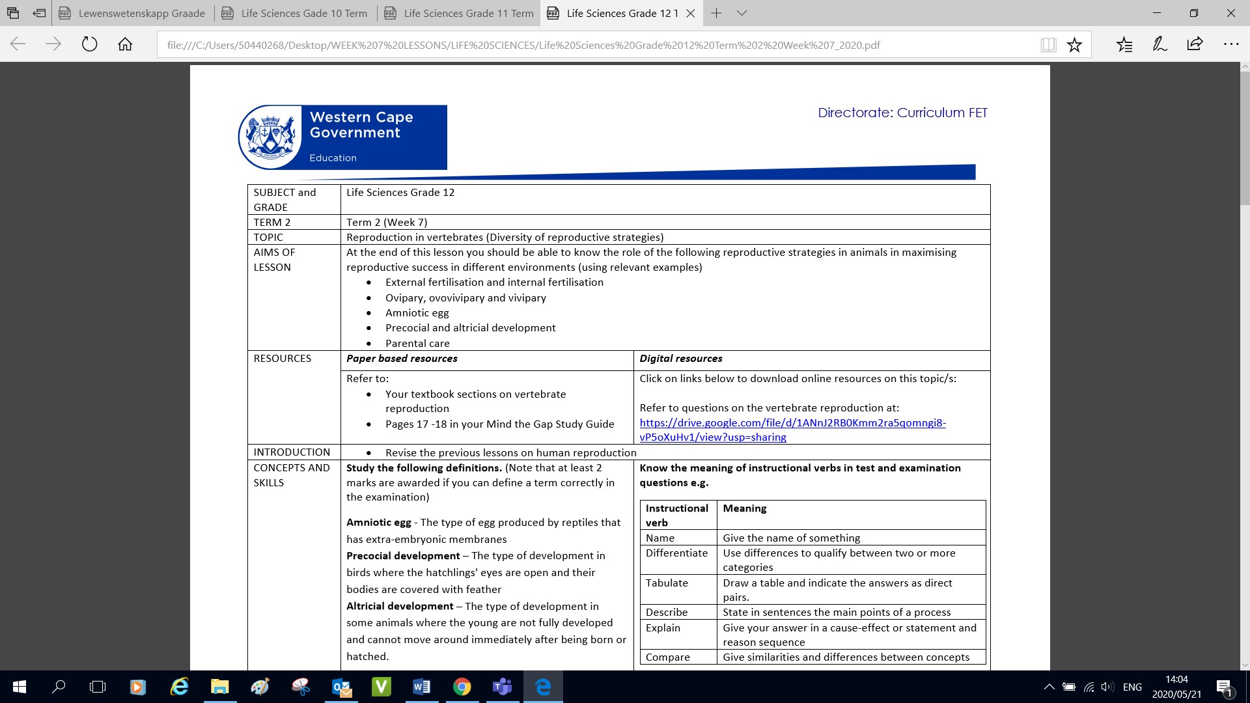Click the 'Directorate: Curriculum FET' heading
The width and height of the screenshot is (1250, 703).
(902, 113)
